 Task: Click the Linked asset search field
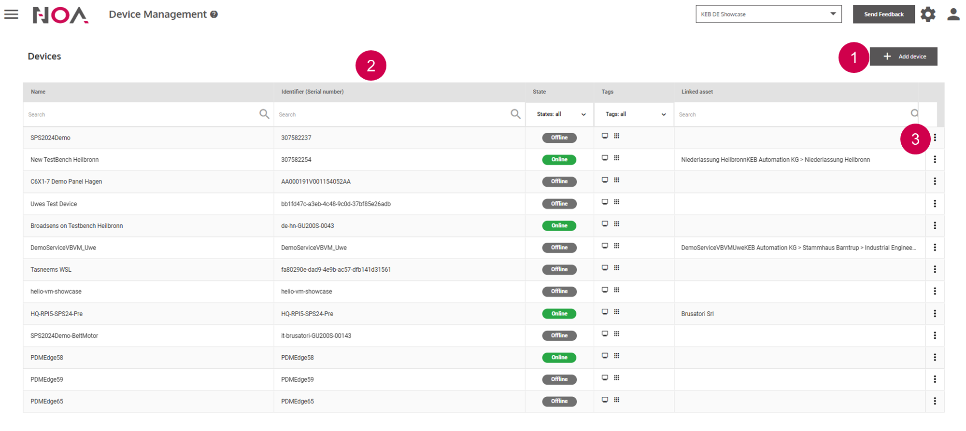tap(792, 114)
